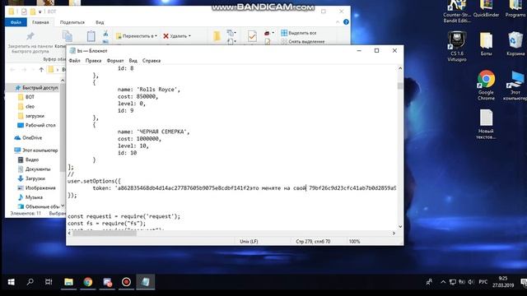The width and height of the screenshot is (527, 296).
Task: Open the Вид menu in Notepad
Action: 133,61
